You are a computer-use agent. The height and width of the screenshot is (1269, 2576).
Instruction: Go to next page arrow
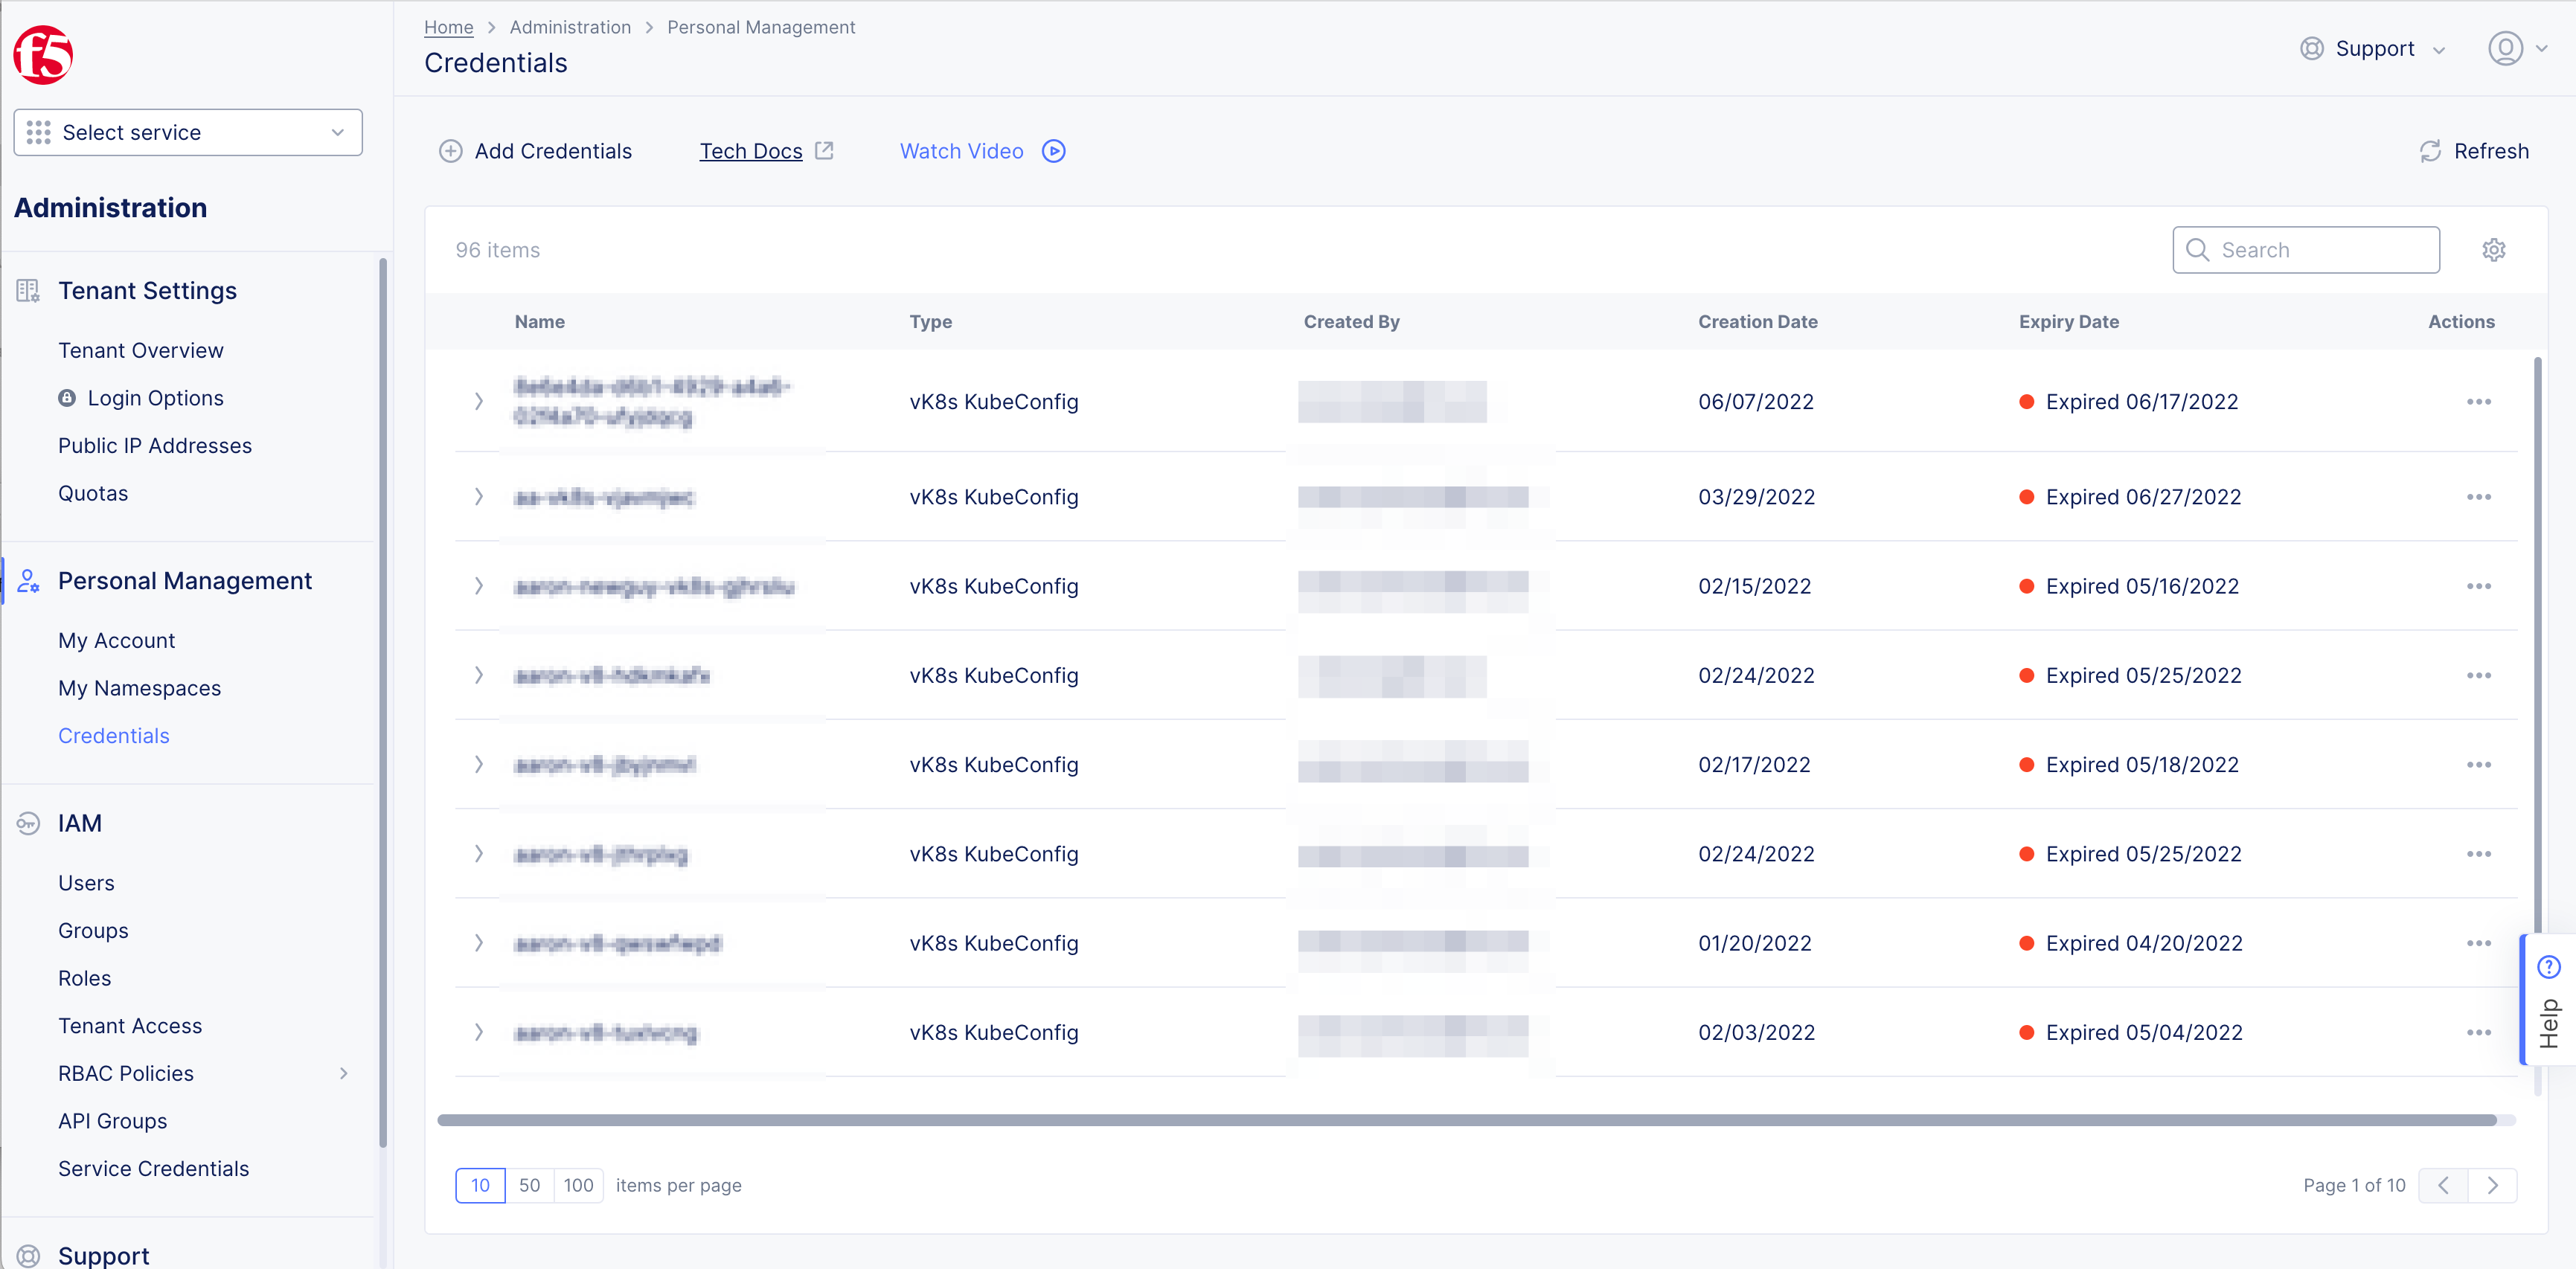pyautogui.click(x=2492, y=1185)
